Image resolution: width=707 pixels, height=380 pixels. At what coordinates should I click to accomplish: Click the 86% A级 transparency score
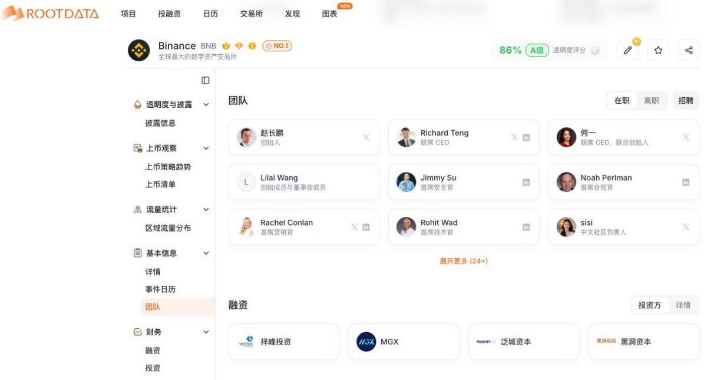[x=523, y=51]
